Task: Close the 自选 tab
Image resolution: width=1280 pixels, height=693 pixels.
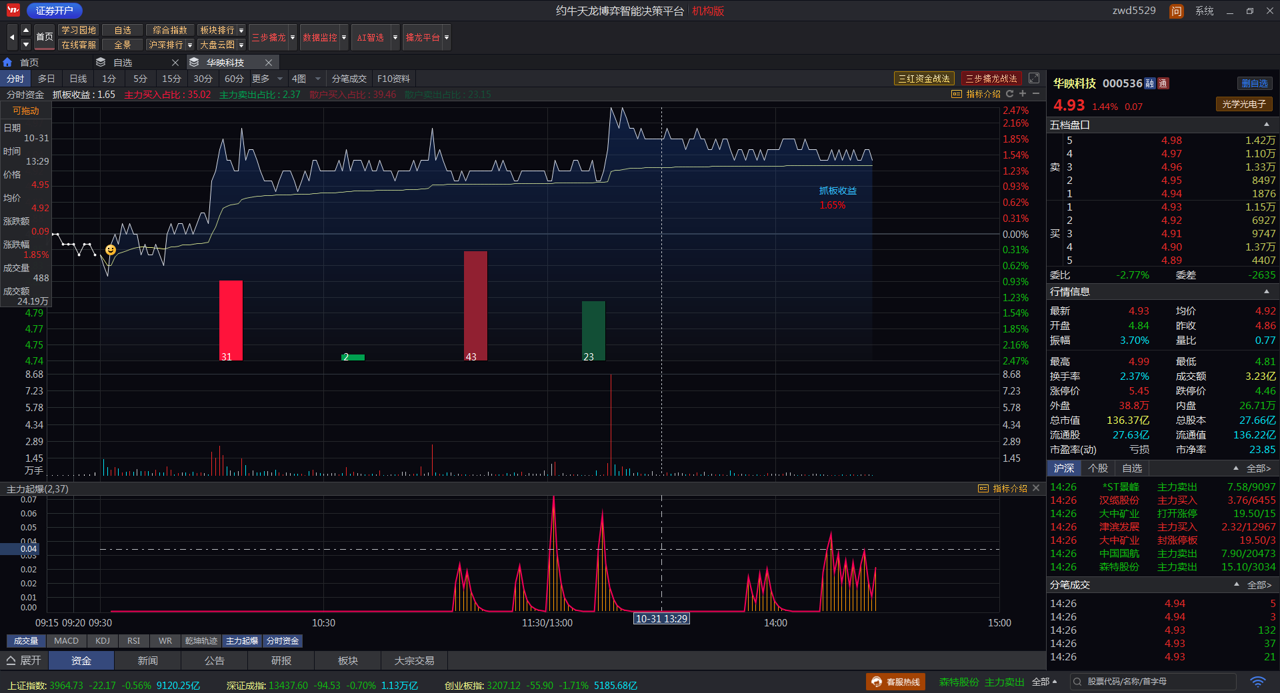Action: (x=175, y=63)
